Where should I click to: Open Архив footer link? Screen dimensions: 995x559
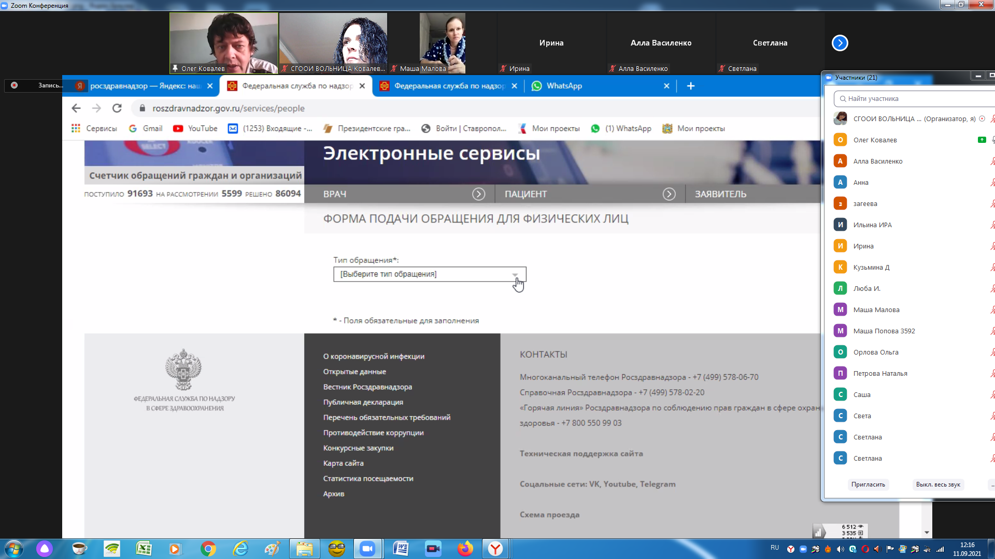pyautogui.click(x=334, y=494)
